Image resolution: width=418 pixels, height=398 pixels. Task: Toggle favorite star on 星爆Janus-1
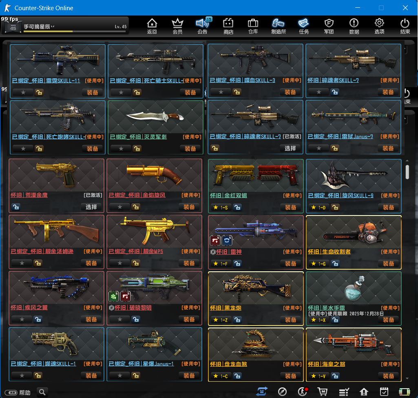(120, 375)
